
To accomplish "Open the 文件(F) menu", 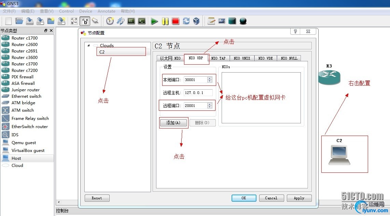I will 9,11.
